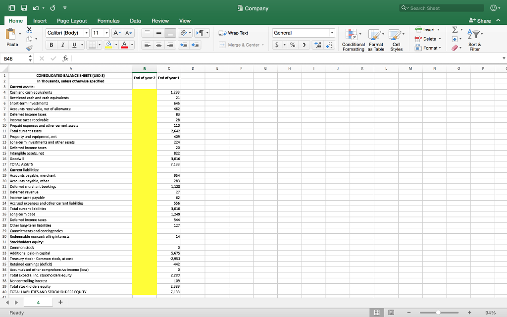Click the Percent style icon
Image resolution: width=507 pixels, height=317 pixels.
293,45
